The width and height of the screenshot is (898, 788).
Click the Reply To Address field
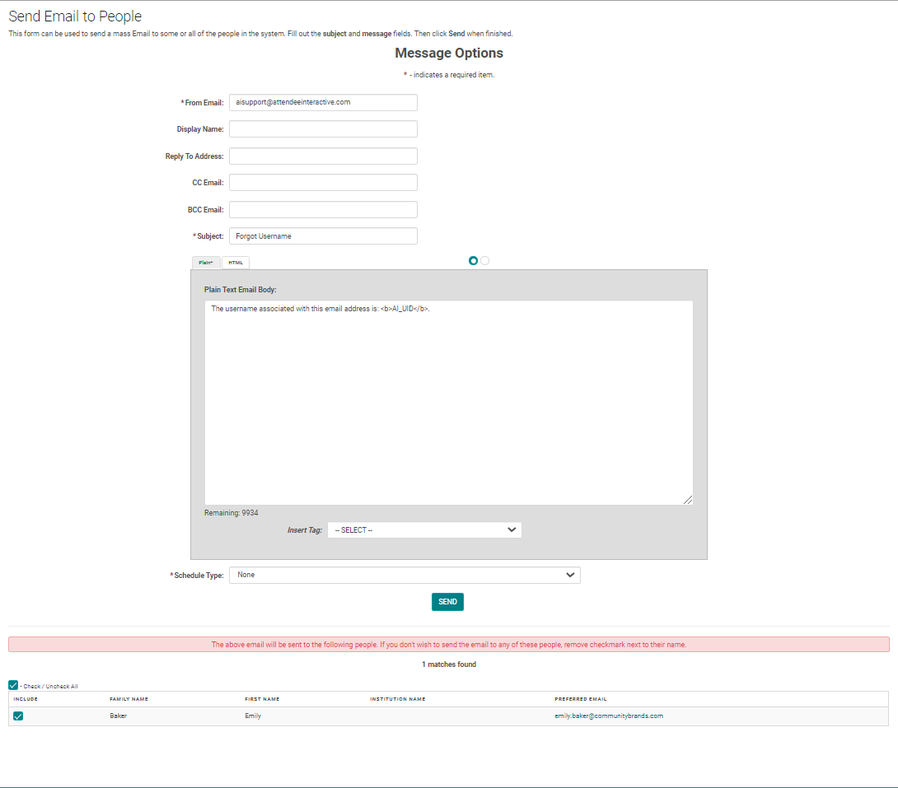323,156
